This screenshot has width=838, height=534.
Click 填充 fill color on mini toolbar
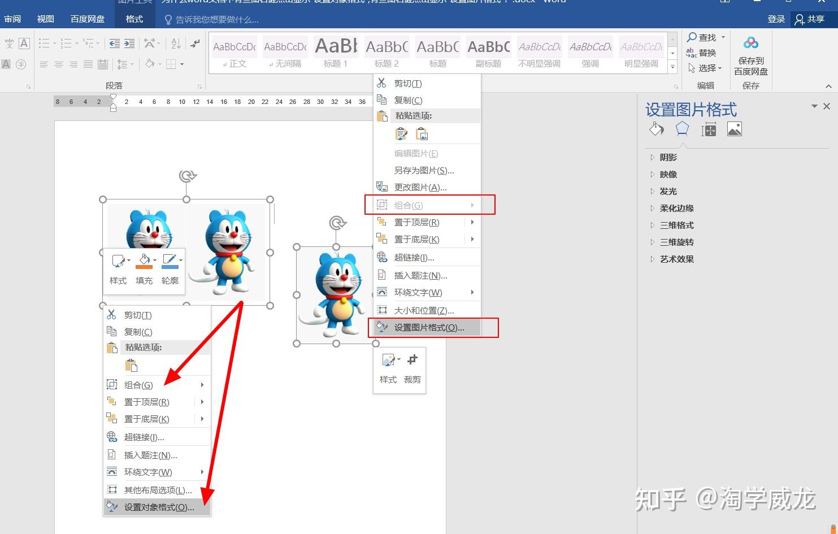144,269
